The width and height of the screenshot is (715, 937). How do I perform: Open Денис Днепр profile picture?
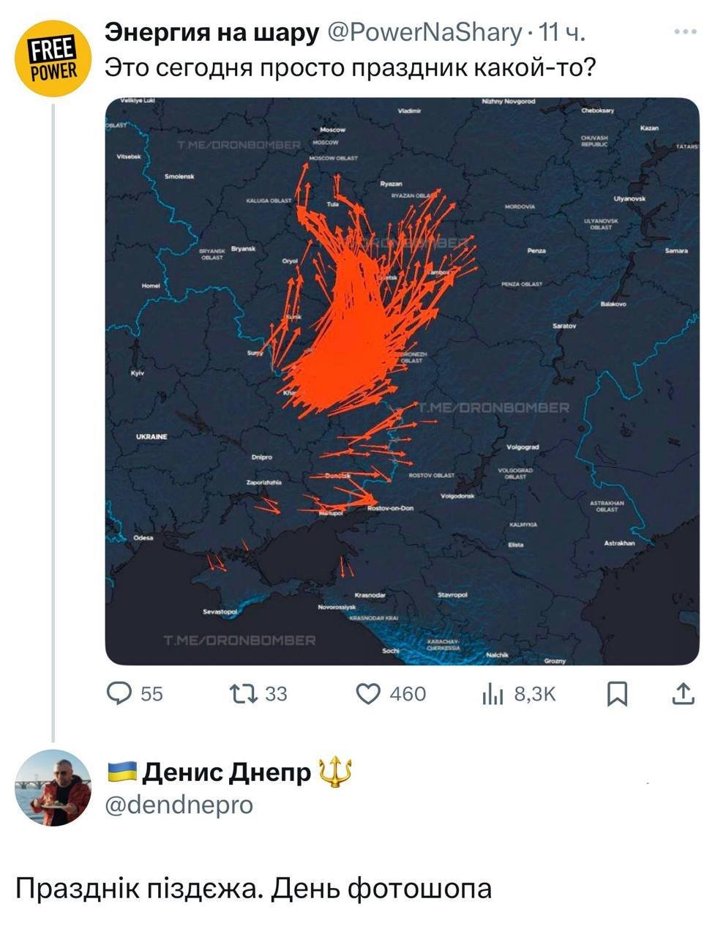[53, 788]
